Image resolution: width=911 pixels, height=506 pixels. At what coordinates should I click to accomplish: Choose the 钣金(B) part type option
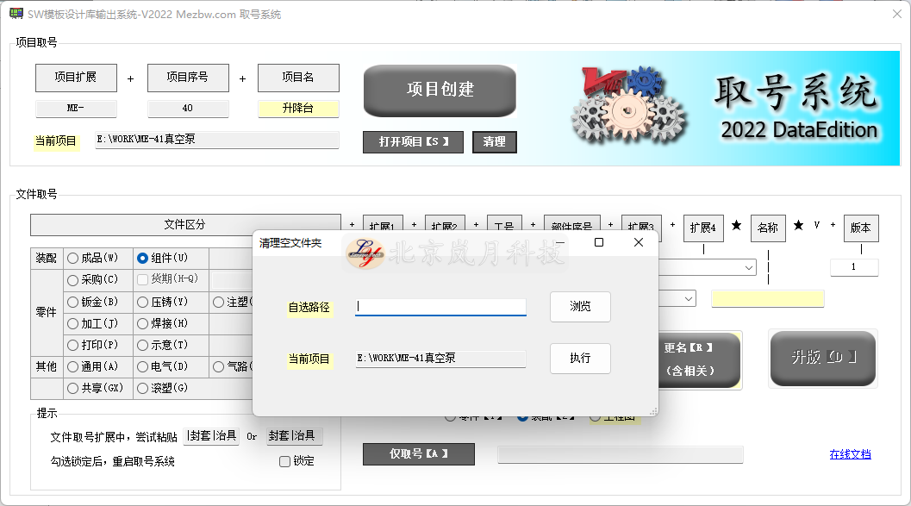click(x=73, y=303)
